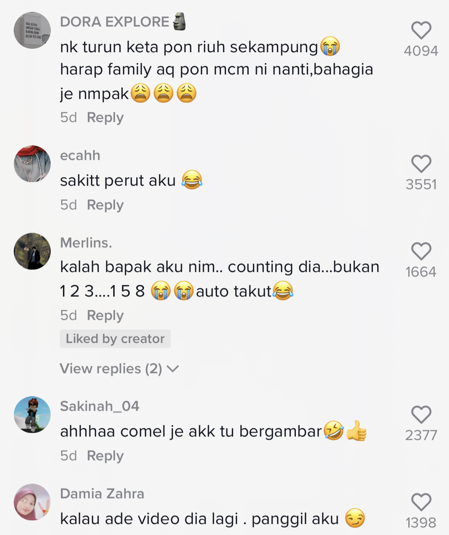Expand View replies (2) under Merlins.'s comment
The width and height of the screenshot is (449, 535).
(119, 369)
